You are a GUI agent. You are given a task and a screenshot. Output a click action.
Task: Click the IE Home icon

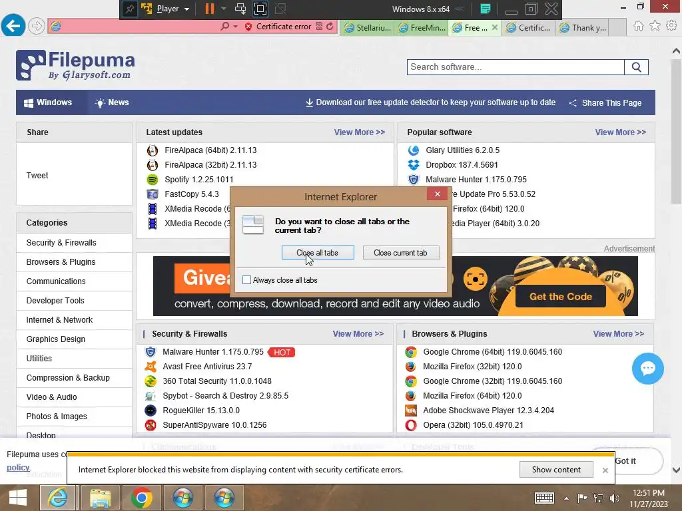pos(638,26)
